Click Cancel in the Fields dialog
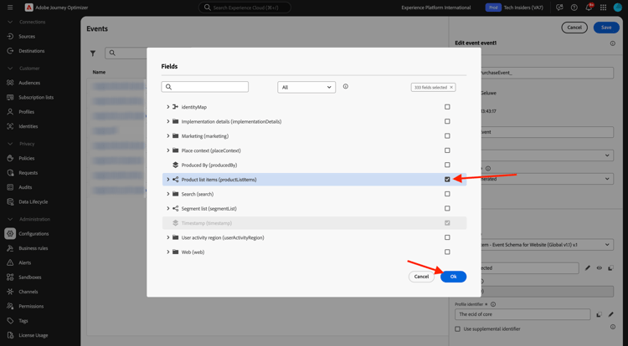Viewport: 628px width, 346px height. [x=421, y=277]
